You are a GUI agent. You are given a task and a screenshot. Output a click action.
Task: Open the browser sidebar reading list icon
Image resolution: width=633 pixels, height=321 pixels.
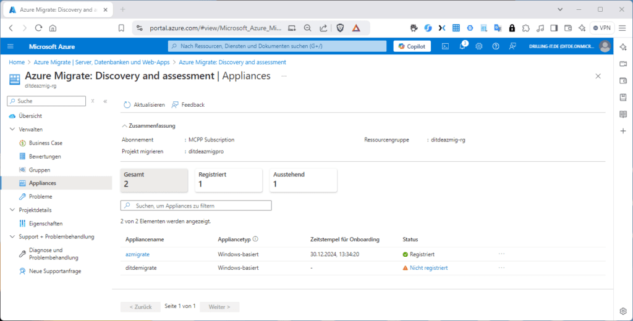click(623, 114)
